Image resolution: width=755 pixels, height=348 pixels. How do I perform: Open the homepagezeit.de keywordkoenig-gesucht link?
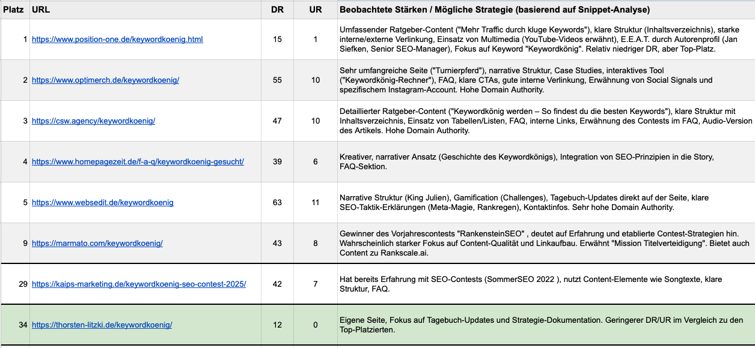click(138, 162)
